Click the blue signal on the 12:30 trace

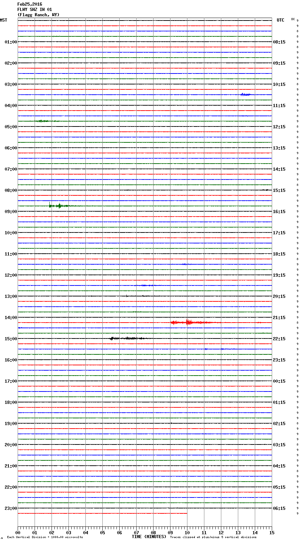tap(148, 285)
